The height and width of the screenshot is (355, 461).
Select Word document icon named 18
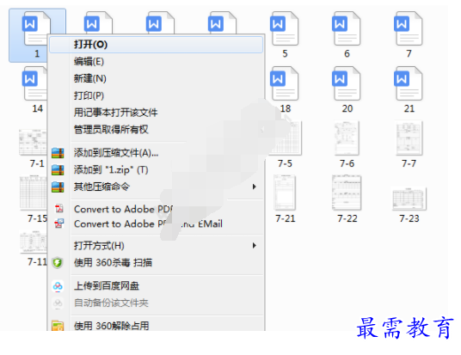click(x=285, y=83)
